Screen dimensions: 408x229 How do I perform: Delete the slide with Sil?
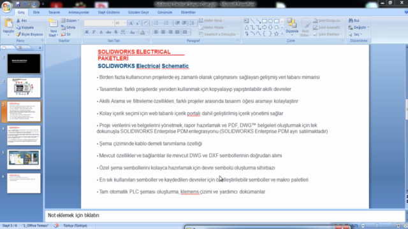pos(66,34)
